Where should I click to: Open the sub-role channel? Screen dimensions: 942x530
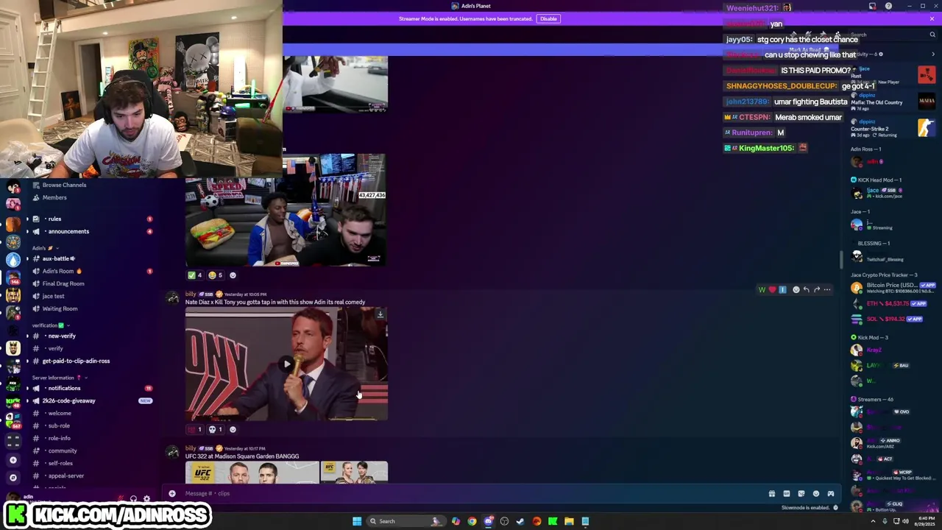[58, 426]
